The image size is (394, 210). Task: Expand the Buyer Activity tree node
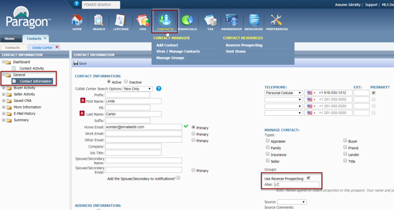(3, 88)
